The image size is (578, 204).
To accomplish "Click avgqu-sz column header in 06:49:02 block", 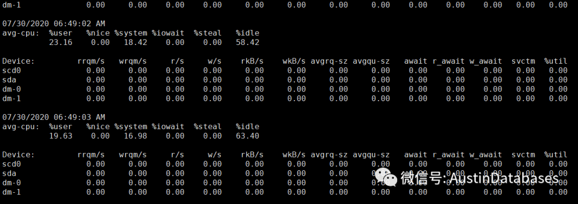I will 371,61.
